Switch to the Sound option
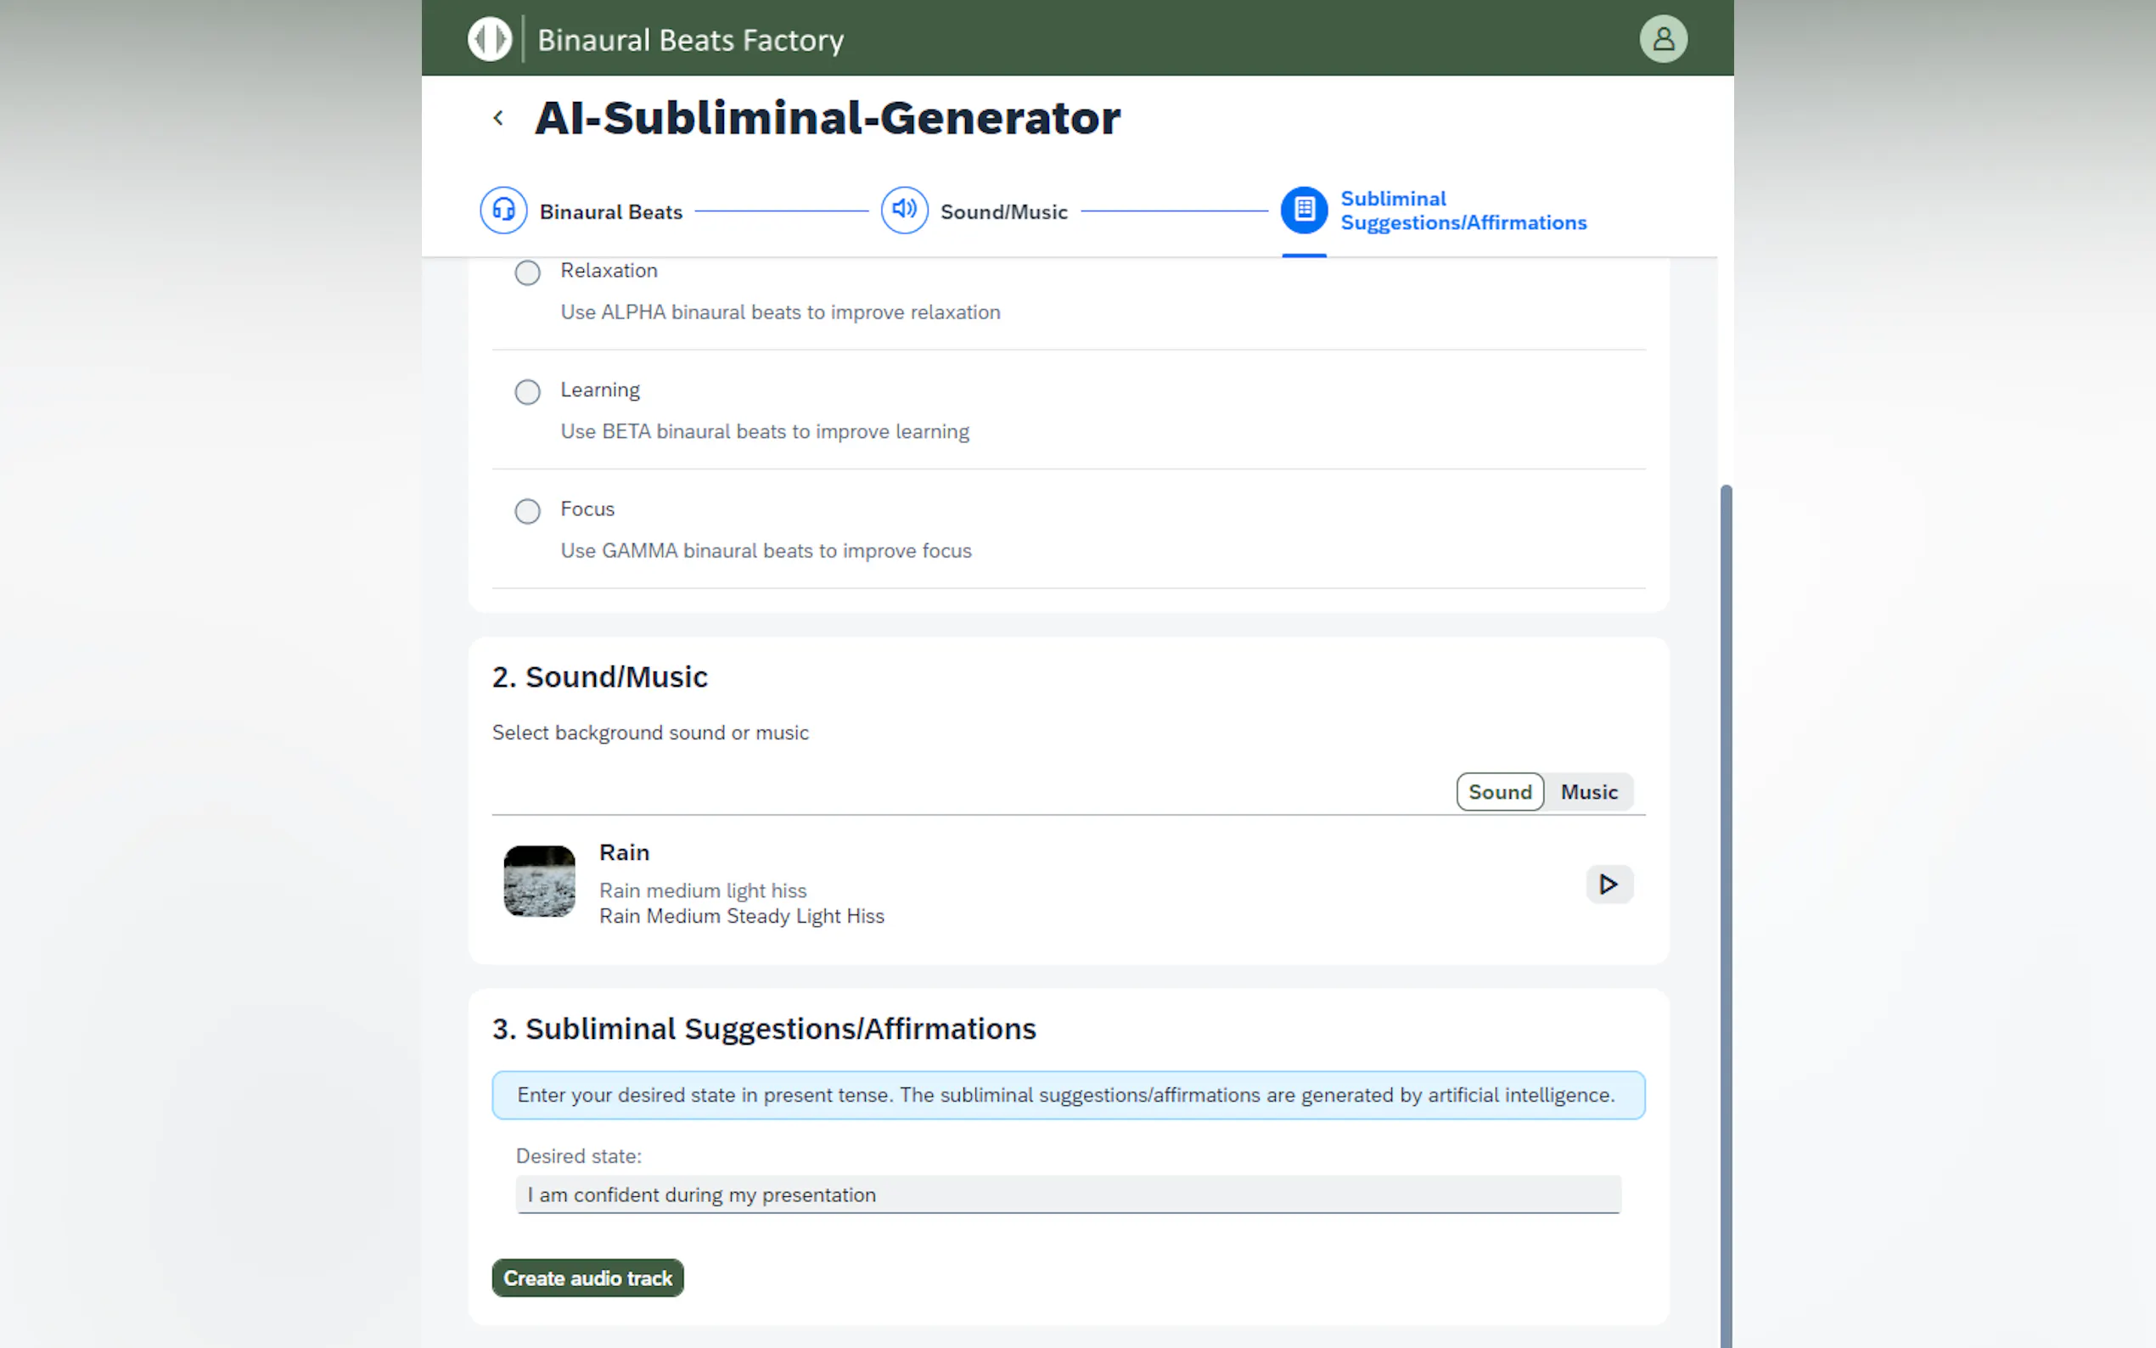This screenshot has width=2156, height=1348. point(1499,792)
